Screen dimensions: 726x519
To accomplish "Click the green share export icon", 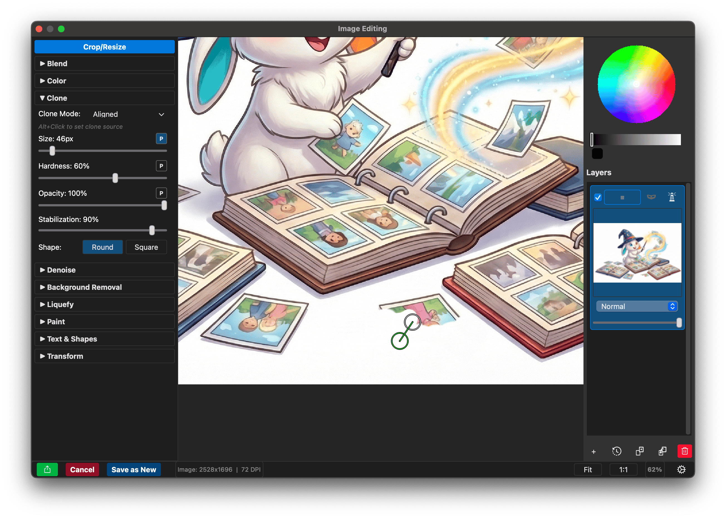I will tap(47, 469).
